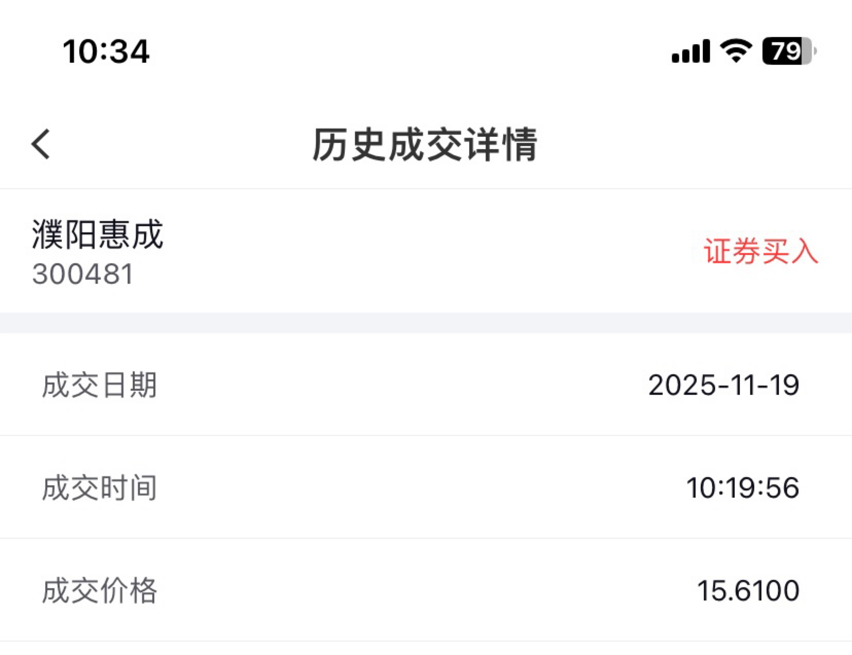Tap the Wi-Fi status icon
Viewport: 852px width, 655px height.
(x=736, y=51)
